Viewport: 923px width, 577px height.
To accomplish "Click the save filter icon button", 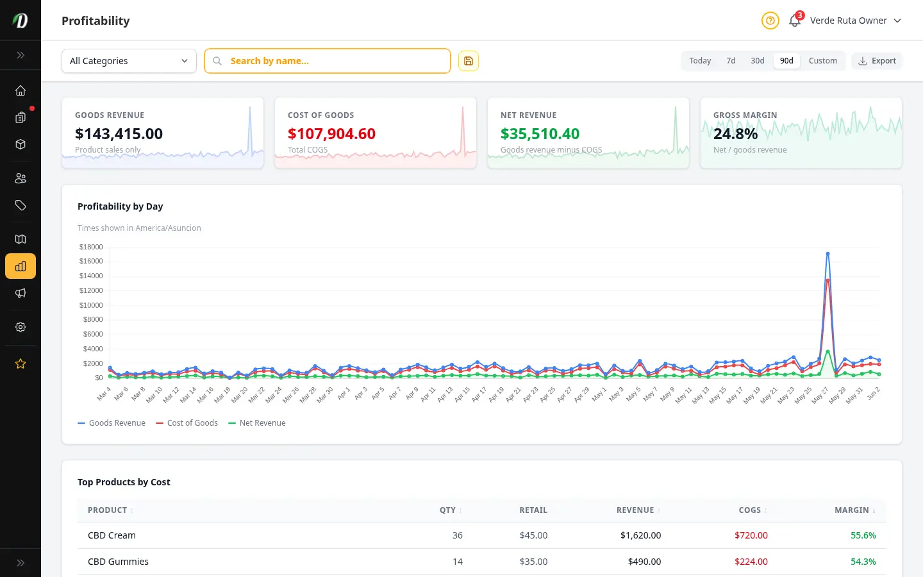I will [469, 61].
